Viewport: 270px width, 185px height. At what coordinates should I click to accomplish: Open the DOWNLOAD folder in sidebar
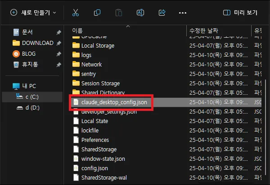(x=33, y=43)
